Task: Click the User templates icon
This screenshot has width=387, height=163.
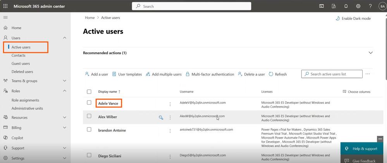Action: click(x=114, y=74)
